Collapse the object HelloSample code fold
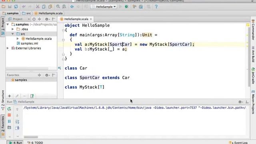Screen dimensions: 256x144 click(63, 30)
